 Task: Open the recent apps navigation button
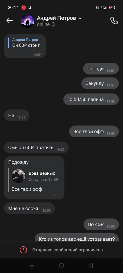pyautogui.click(x=32, y=265)
